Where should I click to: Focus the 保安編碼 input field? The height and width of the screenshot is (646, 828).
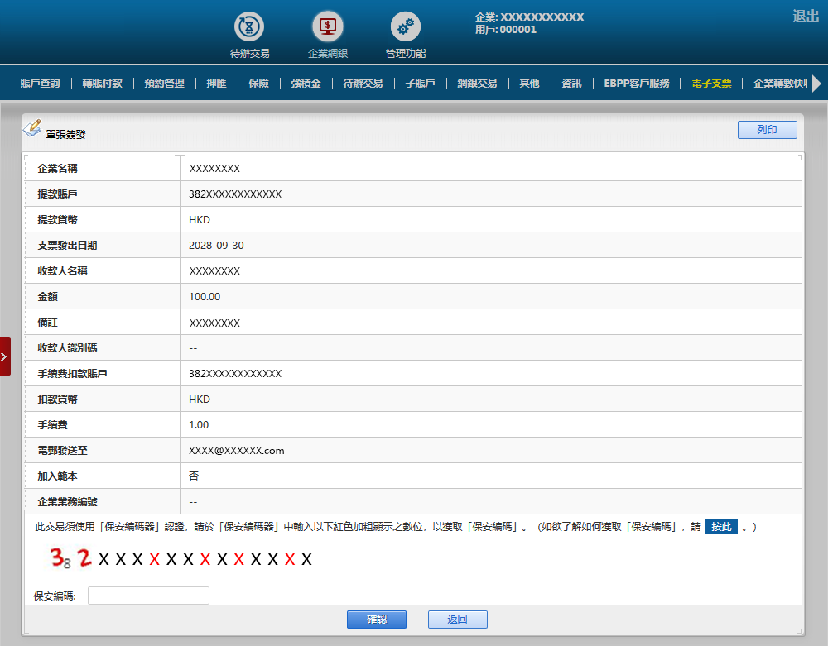click(x=148, y=596)
